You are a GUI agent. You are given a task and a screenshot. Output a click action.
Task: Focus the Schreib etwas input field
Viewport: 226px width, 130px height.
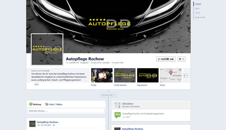[x=66, y=111]
